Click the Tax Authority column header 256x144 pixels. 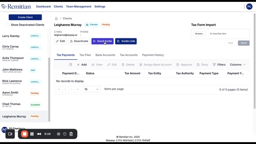click(x=185, y=73)
